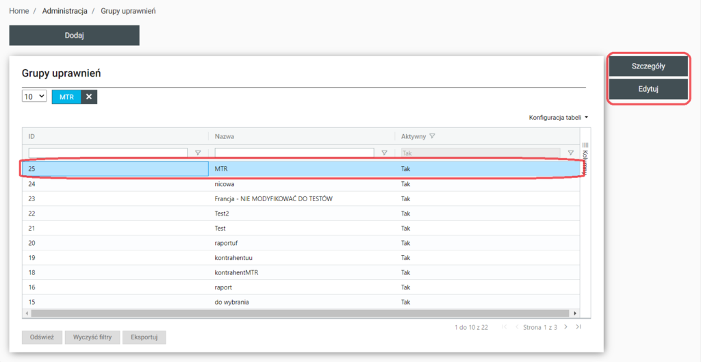Go to Home via breadcrumb
701x362 pixels.
(x=18, y=12)
